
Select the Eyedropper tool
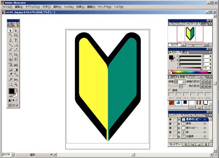(11, 75)
